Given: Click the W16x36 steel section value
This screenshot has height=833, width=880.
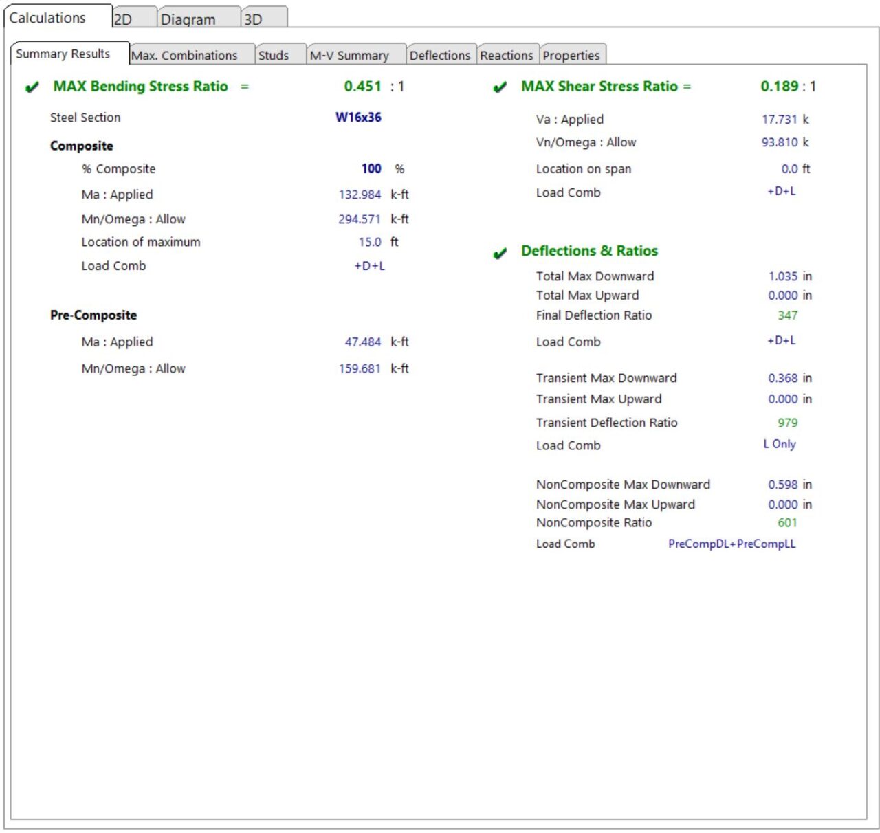Looking at the screenshot, I should pos(358,117).
